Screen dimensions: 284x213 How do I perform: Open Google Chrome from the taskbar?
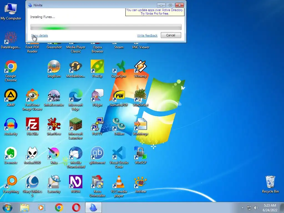pos(59,208)
